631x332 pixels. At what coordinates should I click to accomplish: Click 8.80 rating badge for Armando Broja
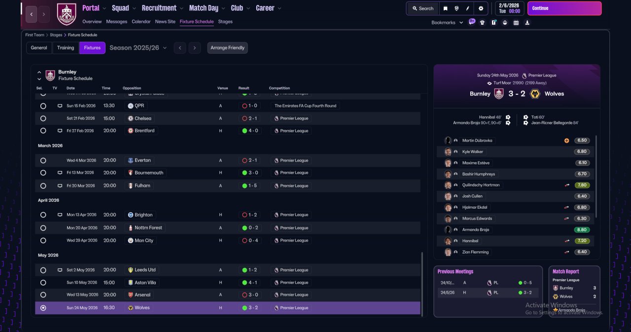(582, 230)
